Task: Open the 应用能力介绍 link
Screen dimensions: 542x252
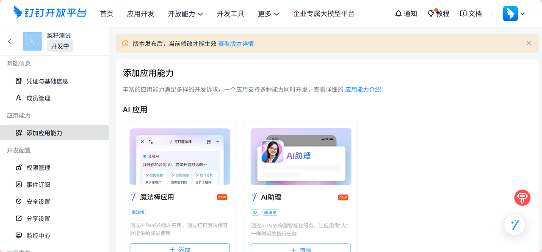Action: (363, 89)
